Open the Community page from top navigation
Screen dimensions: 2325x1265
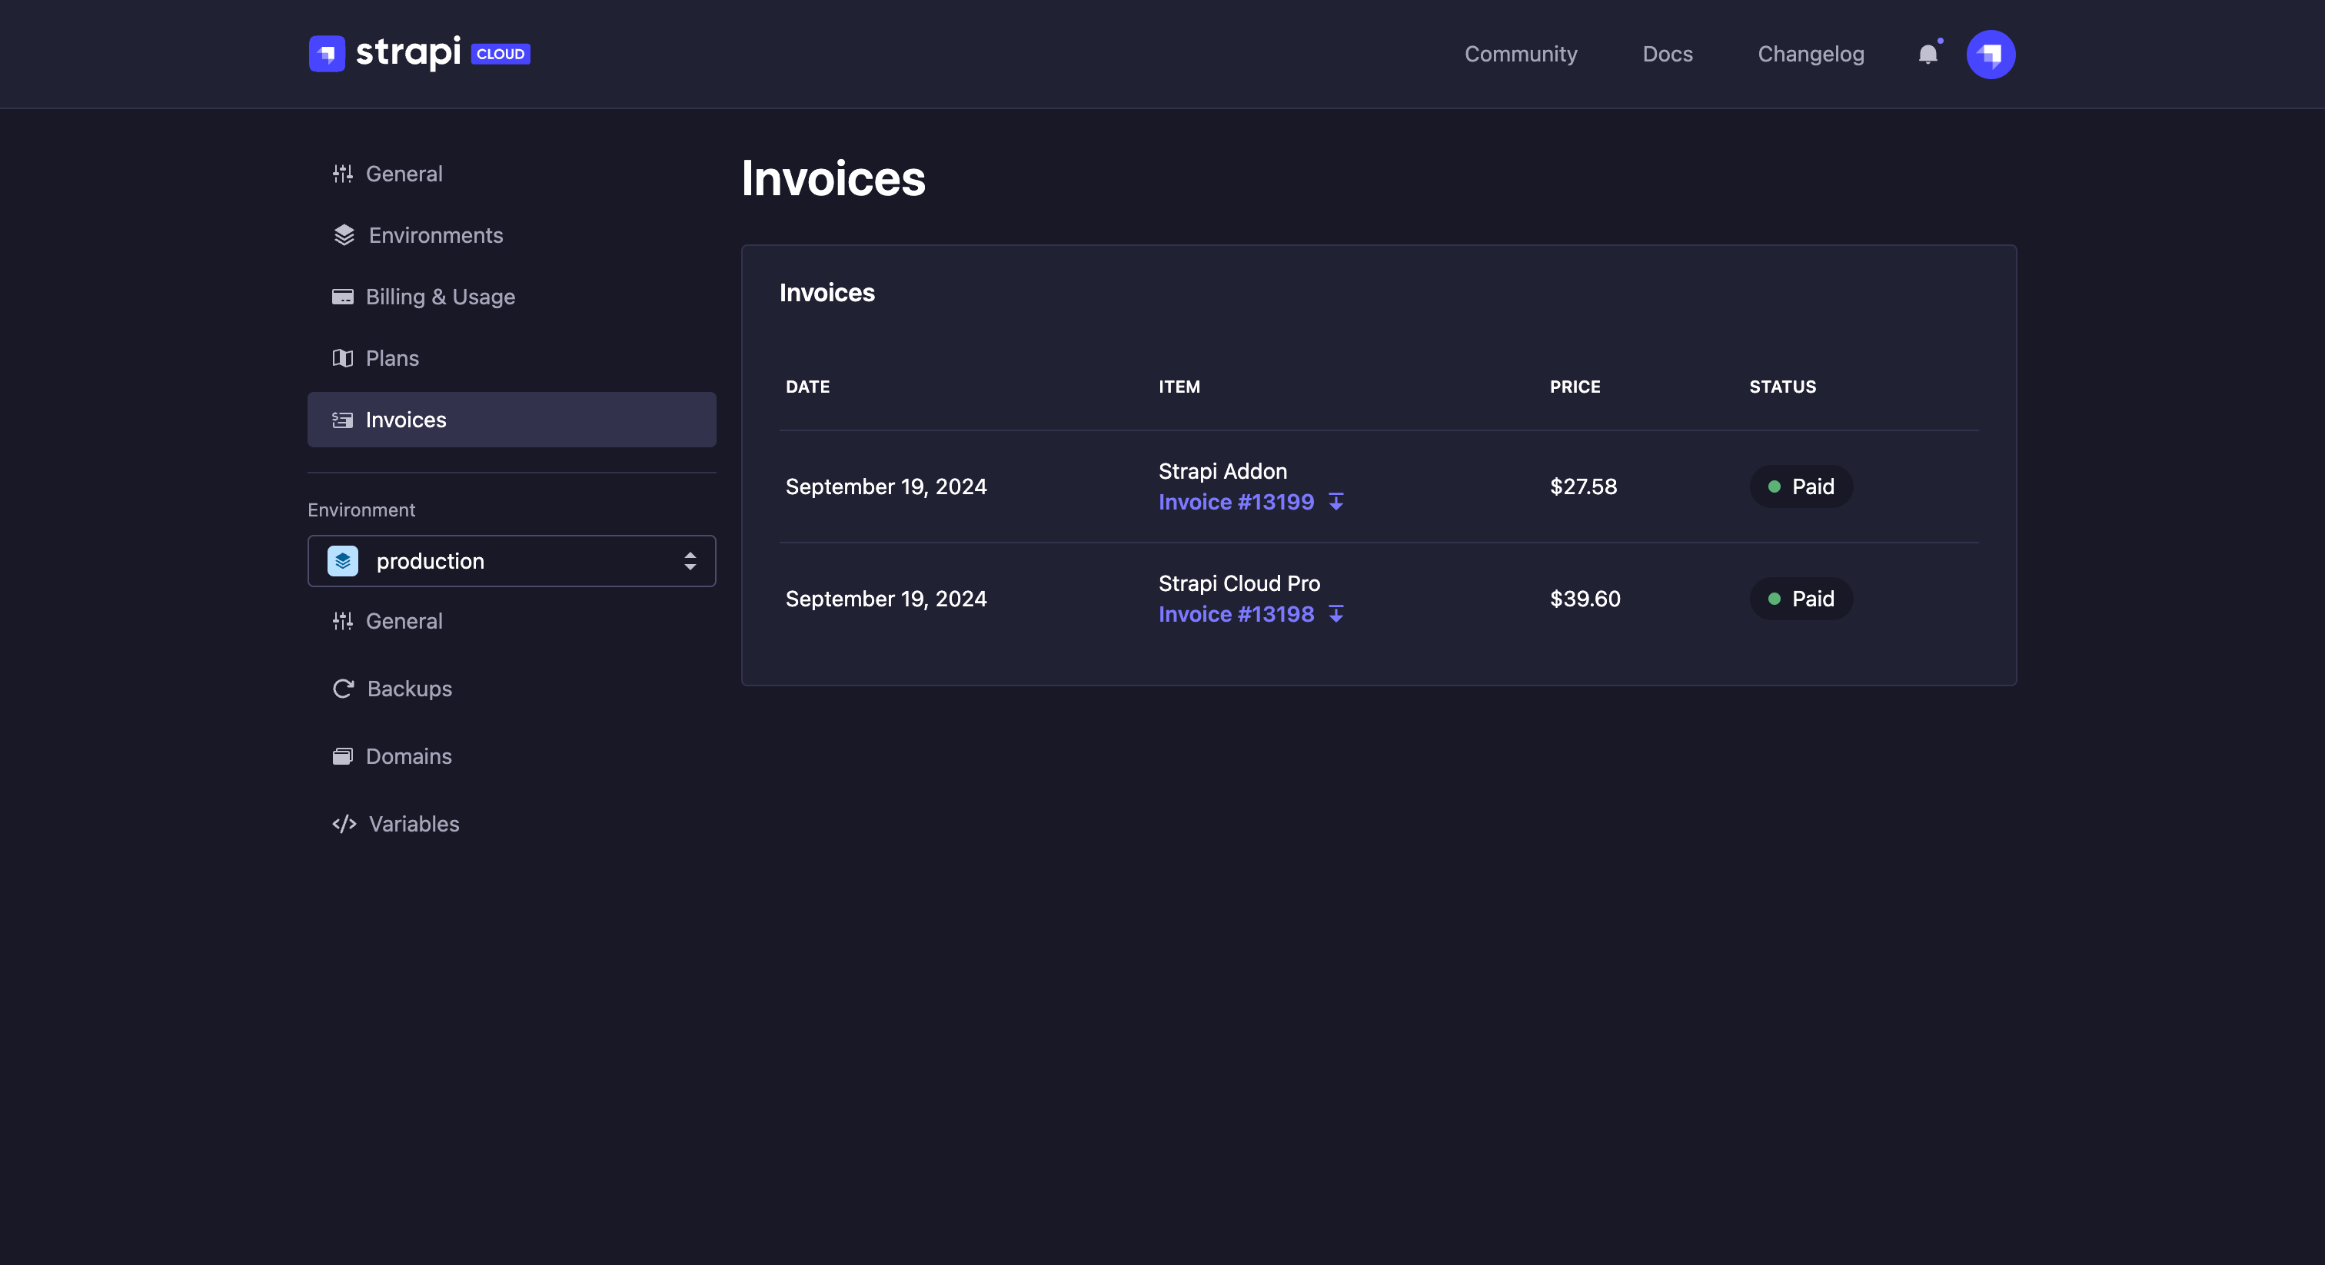[x=1521, y=54]
